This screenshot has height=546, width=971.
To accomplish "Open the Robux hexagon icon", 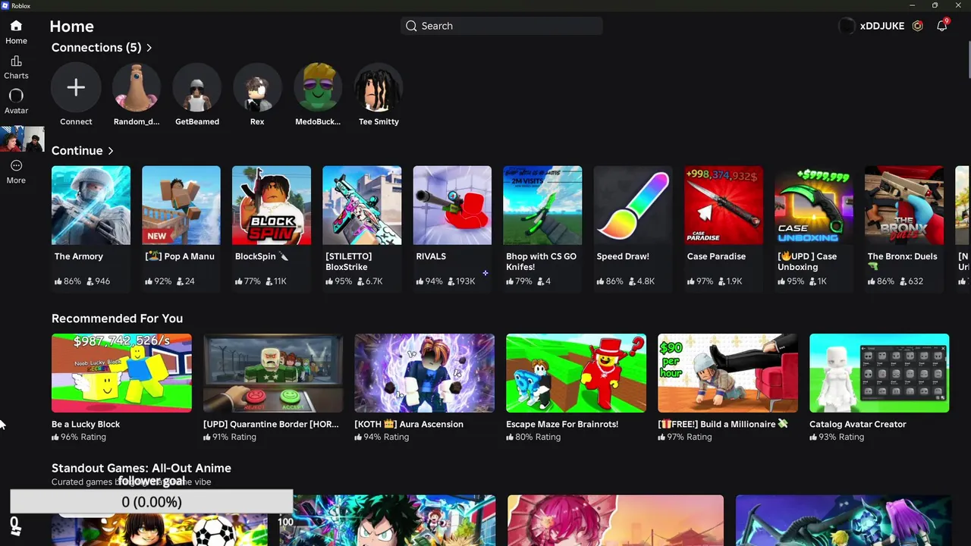I will [918, 26].
